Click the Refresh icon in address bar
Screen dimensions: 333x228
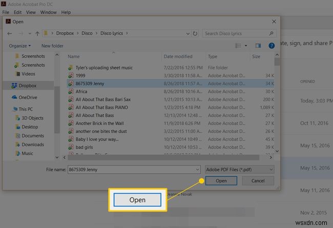coord(195,34)
